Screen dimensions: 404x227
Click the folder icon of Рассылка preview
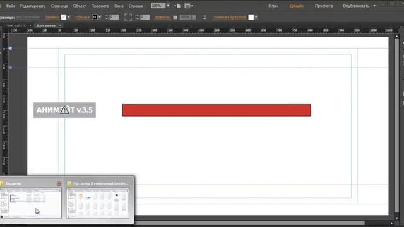(69, 183)
